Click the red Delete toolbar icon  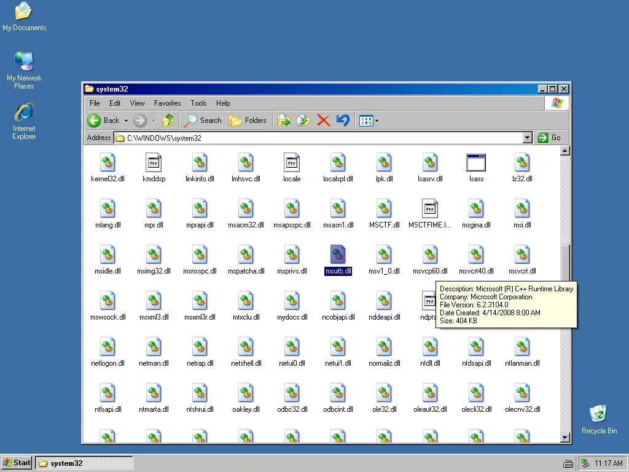pos(323,120)
